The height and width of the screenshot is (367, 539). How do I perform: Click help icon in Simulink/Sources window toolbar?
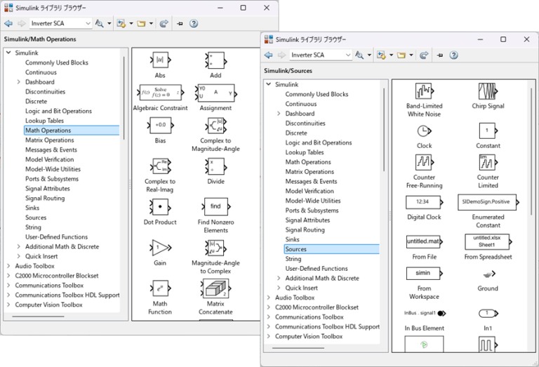(453, 55)
